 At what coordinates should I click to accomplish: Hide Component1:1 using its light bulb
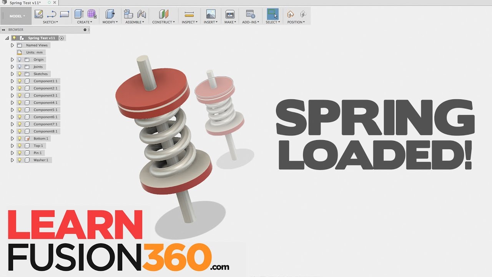coord(19,81)
